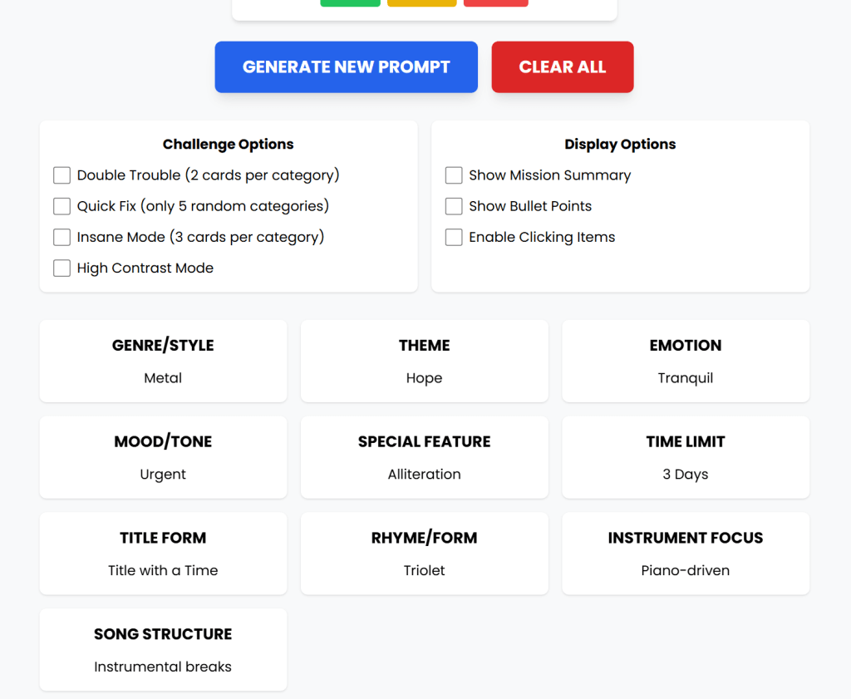Select the Title Form card
Viewport: 851px width, 699px height.
[x=163, y=554]
